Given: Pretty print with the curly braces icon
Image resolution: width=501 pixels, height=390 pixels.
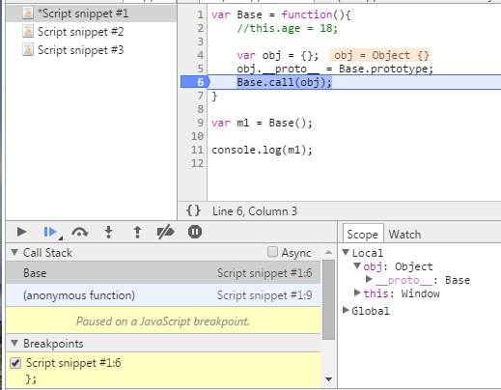Looking at the screenshot, I should tap(193, 210).
